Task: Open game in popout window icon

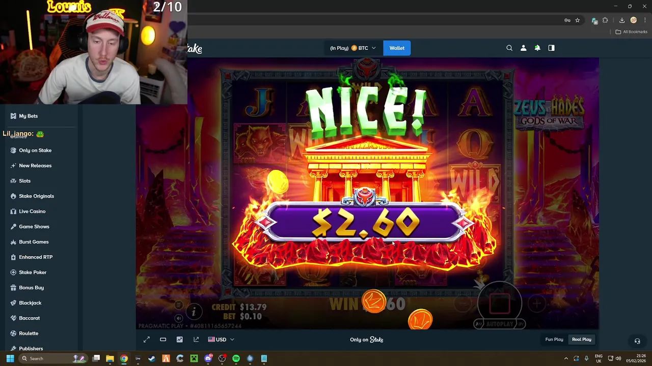Action: point(196,340)
